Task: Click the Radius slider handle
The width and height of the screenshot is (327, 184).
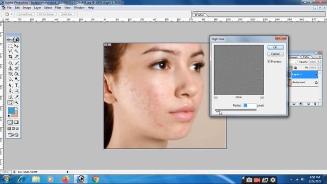Action: click(217, 111)
